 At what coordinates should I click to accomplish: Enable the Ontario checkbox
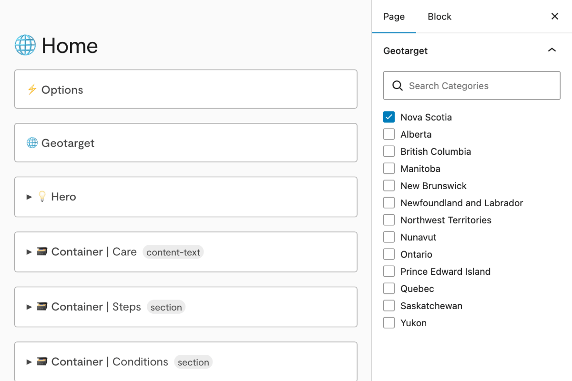389,254
